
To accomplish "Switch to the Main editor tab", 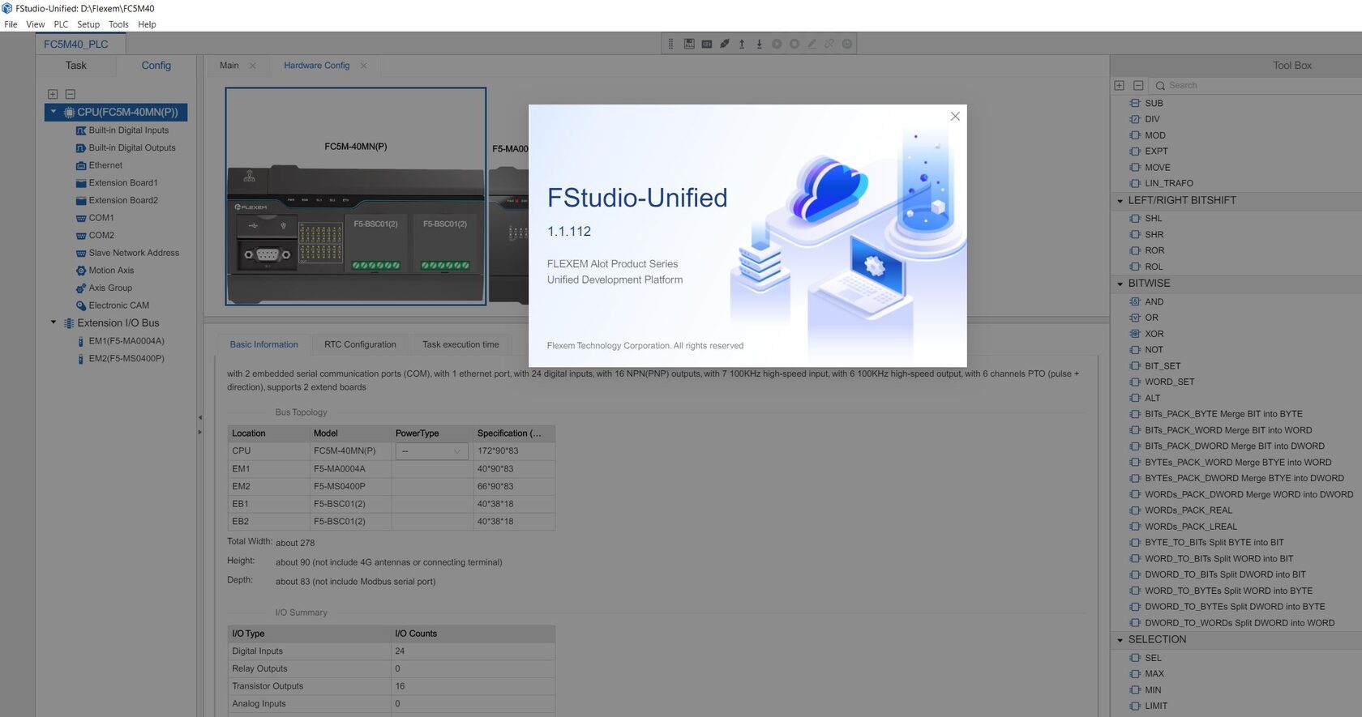I will pos(229,66).
